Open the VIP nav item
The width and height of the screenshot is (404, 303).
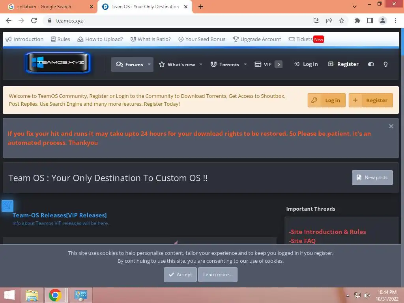point(263,64)
